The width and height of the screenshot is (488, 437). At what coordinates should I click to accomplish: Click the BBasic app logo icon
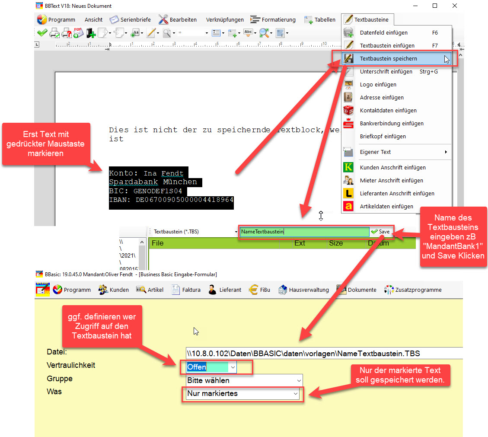(x=43, y=290)
